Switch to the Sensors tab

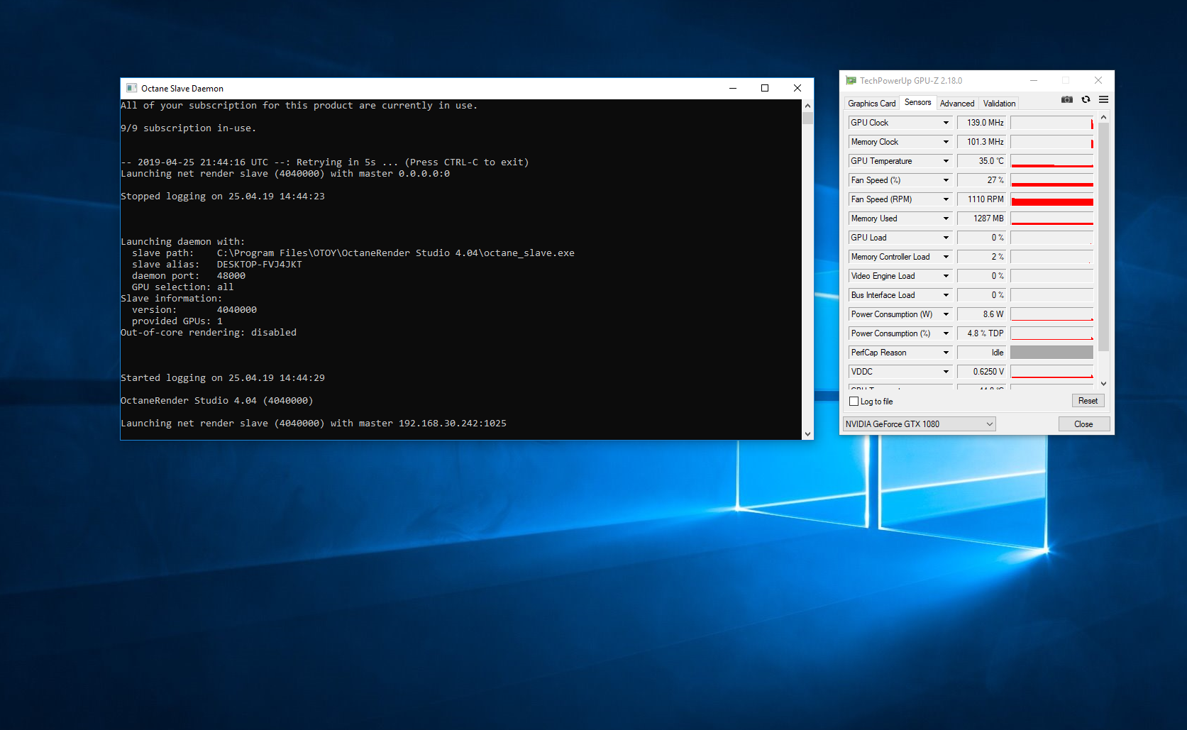918,103
